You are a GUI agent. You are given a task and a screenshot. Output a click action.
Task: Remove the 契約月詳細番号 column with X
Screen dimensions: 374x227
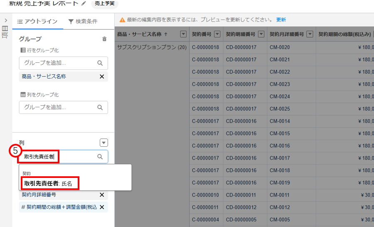[x=102, y=195]
